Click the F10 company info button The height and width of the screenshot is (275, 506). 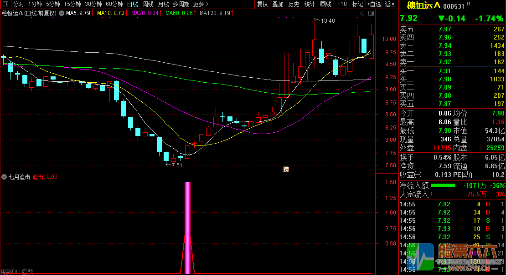coord(341,4)
